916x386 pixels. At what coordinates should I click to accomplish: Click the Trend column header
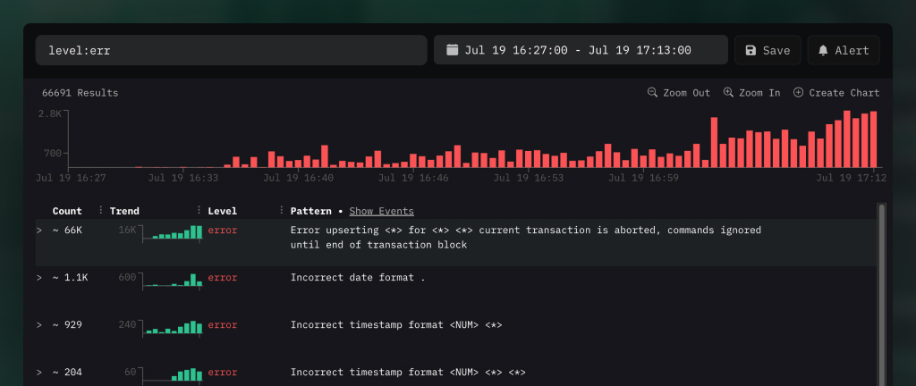pyautogui.click(x=124, y=211)
